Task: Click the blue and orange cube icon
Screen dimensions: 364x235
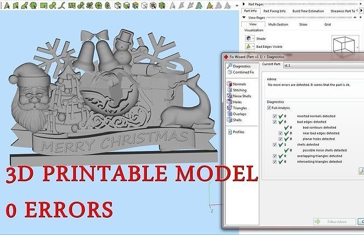Action: click(x=135, y=5)
